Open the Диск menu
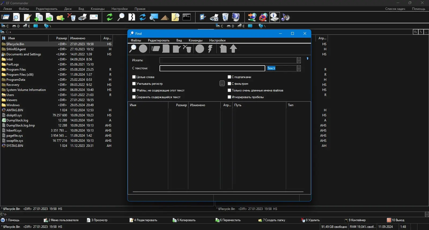This screenshot has height=230, width=429. click(68, 9)
